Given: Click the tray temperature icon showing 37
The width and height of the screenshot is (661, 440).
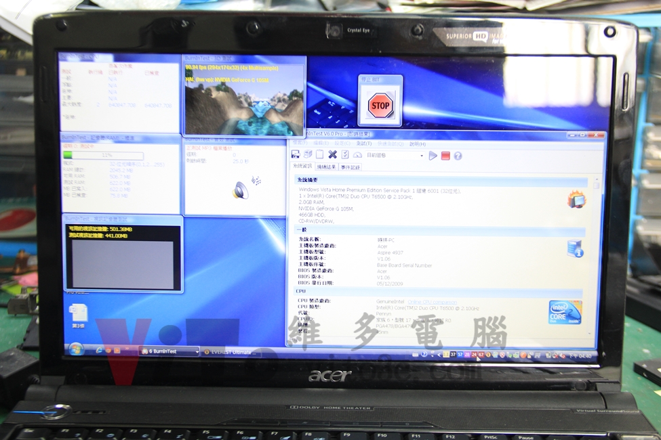Looking at the screenshot, I should [x=453, y=355].
